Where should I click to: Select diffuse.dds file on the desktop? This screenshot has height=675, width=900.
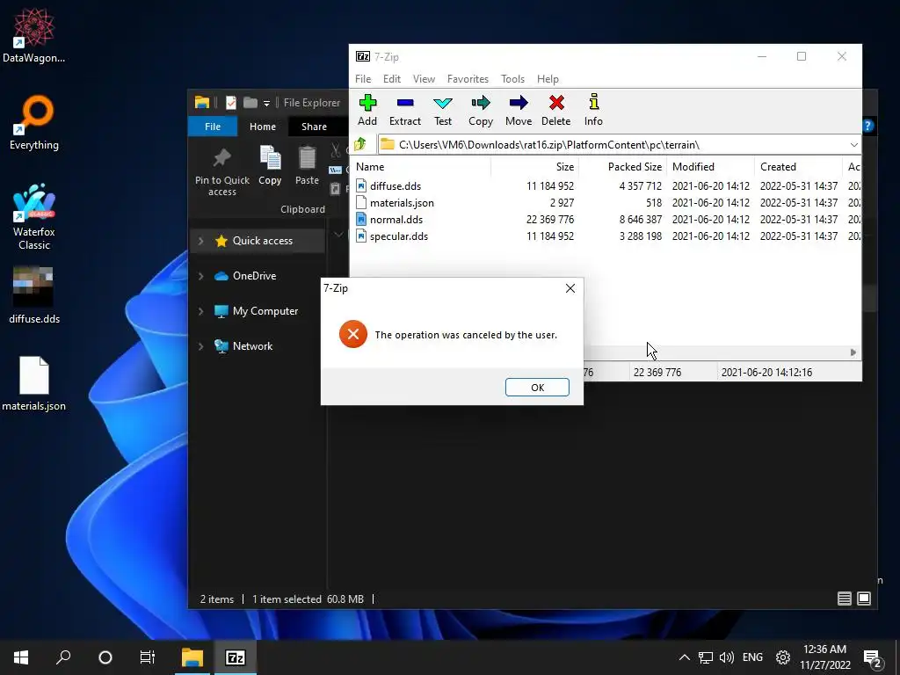coord(34,295)
